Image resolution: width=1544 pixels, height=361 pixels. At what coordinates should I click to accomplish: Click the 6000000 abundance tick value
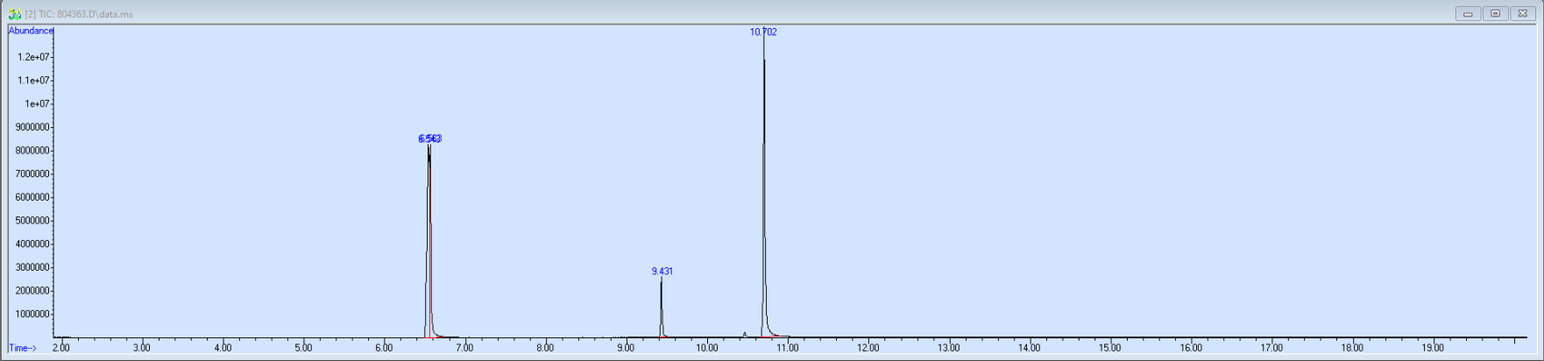[x=32, y=197]
